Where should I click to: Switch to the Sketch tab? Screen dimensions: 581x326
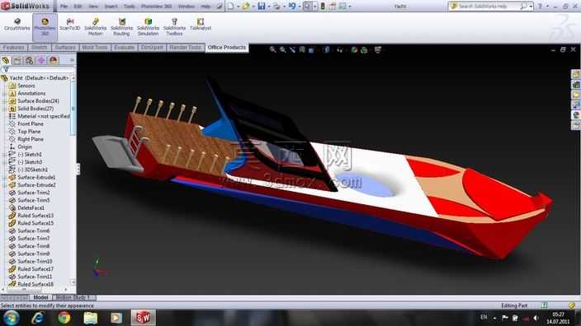point(40,47)
